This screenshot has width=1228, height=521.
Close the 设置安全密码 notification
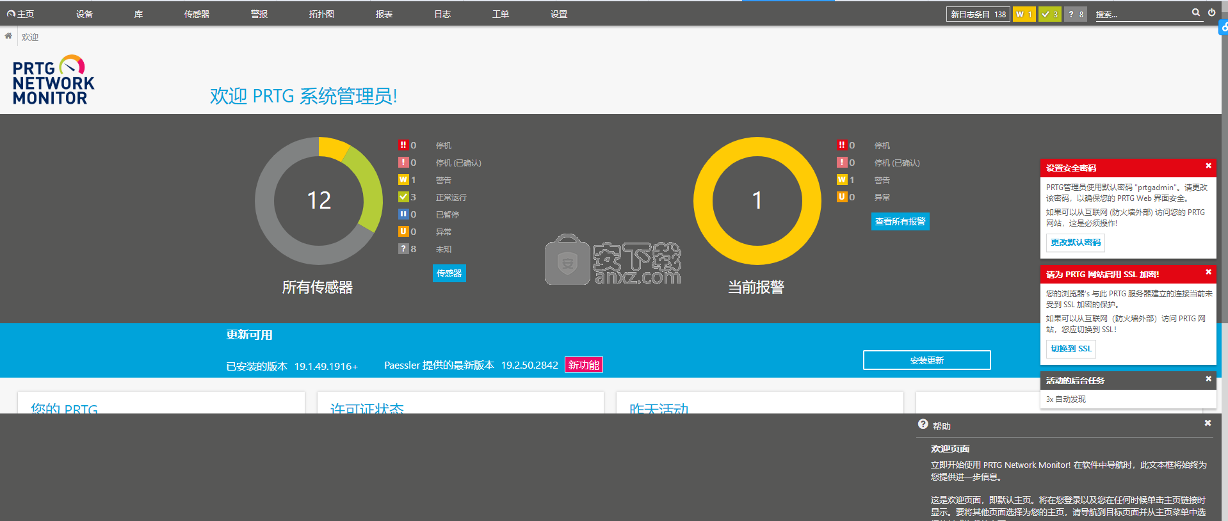click(1209, 166)
